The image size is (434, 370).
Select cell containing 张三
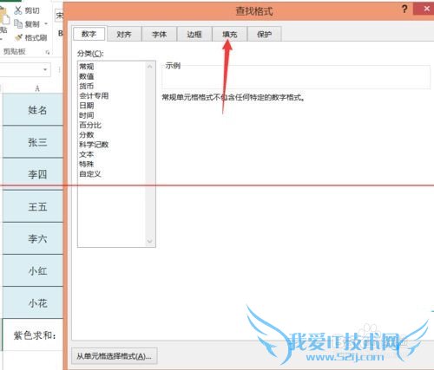pyautogui.click(x=33, y=142)
